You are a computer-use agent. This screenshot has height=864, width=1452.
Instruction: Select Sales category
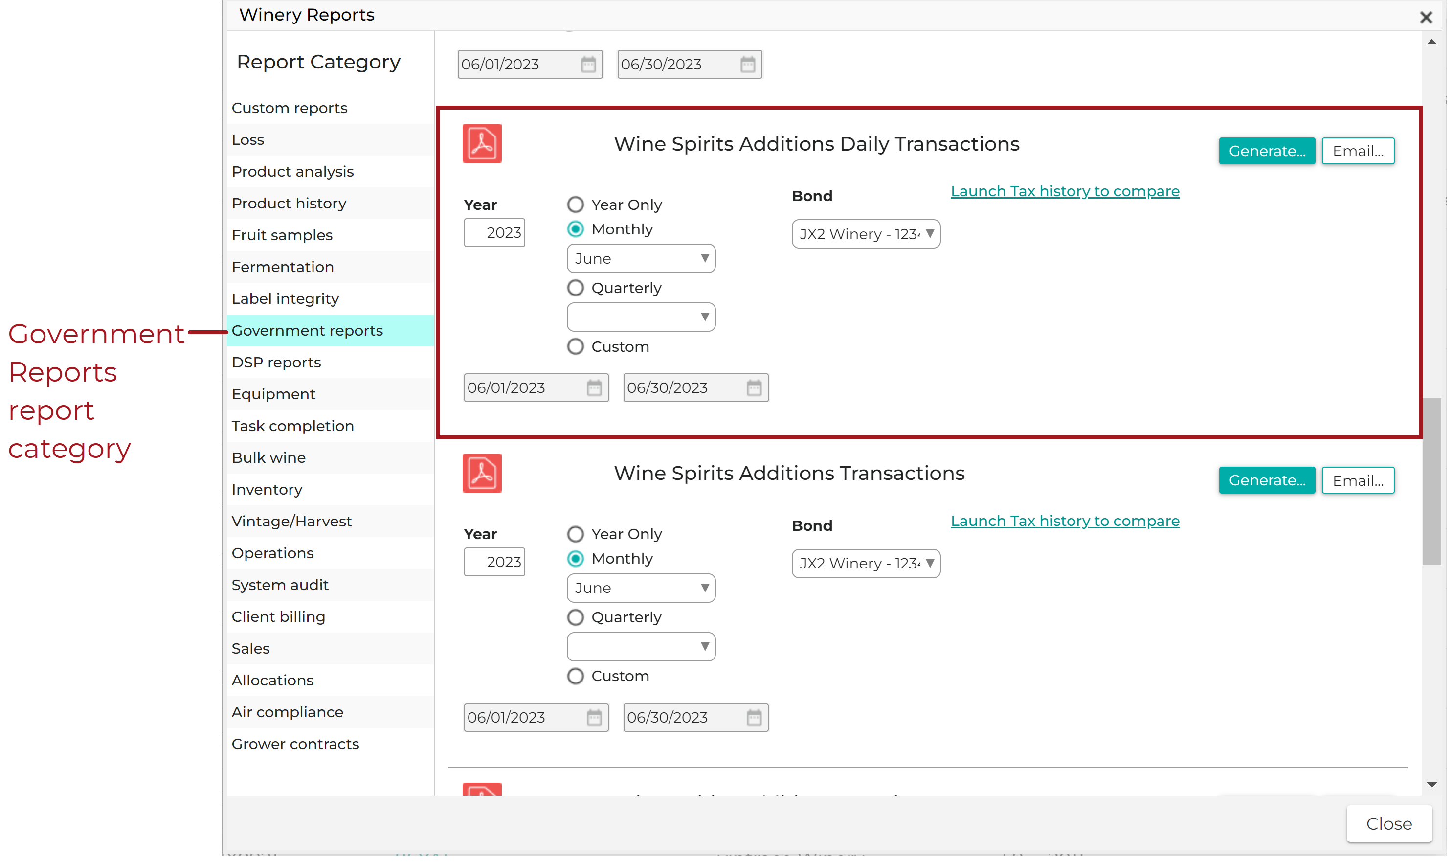click(x=330, y=649)
